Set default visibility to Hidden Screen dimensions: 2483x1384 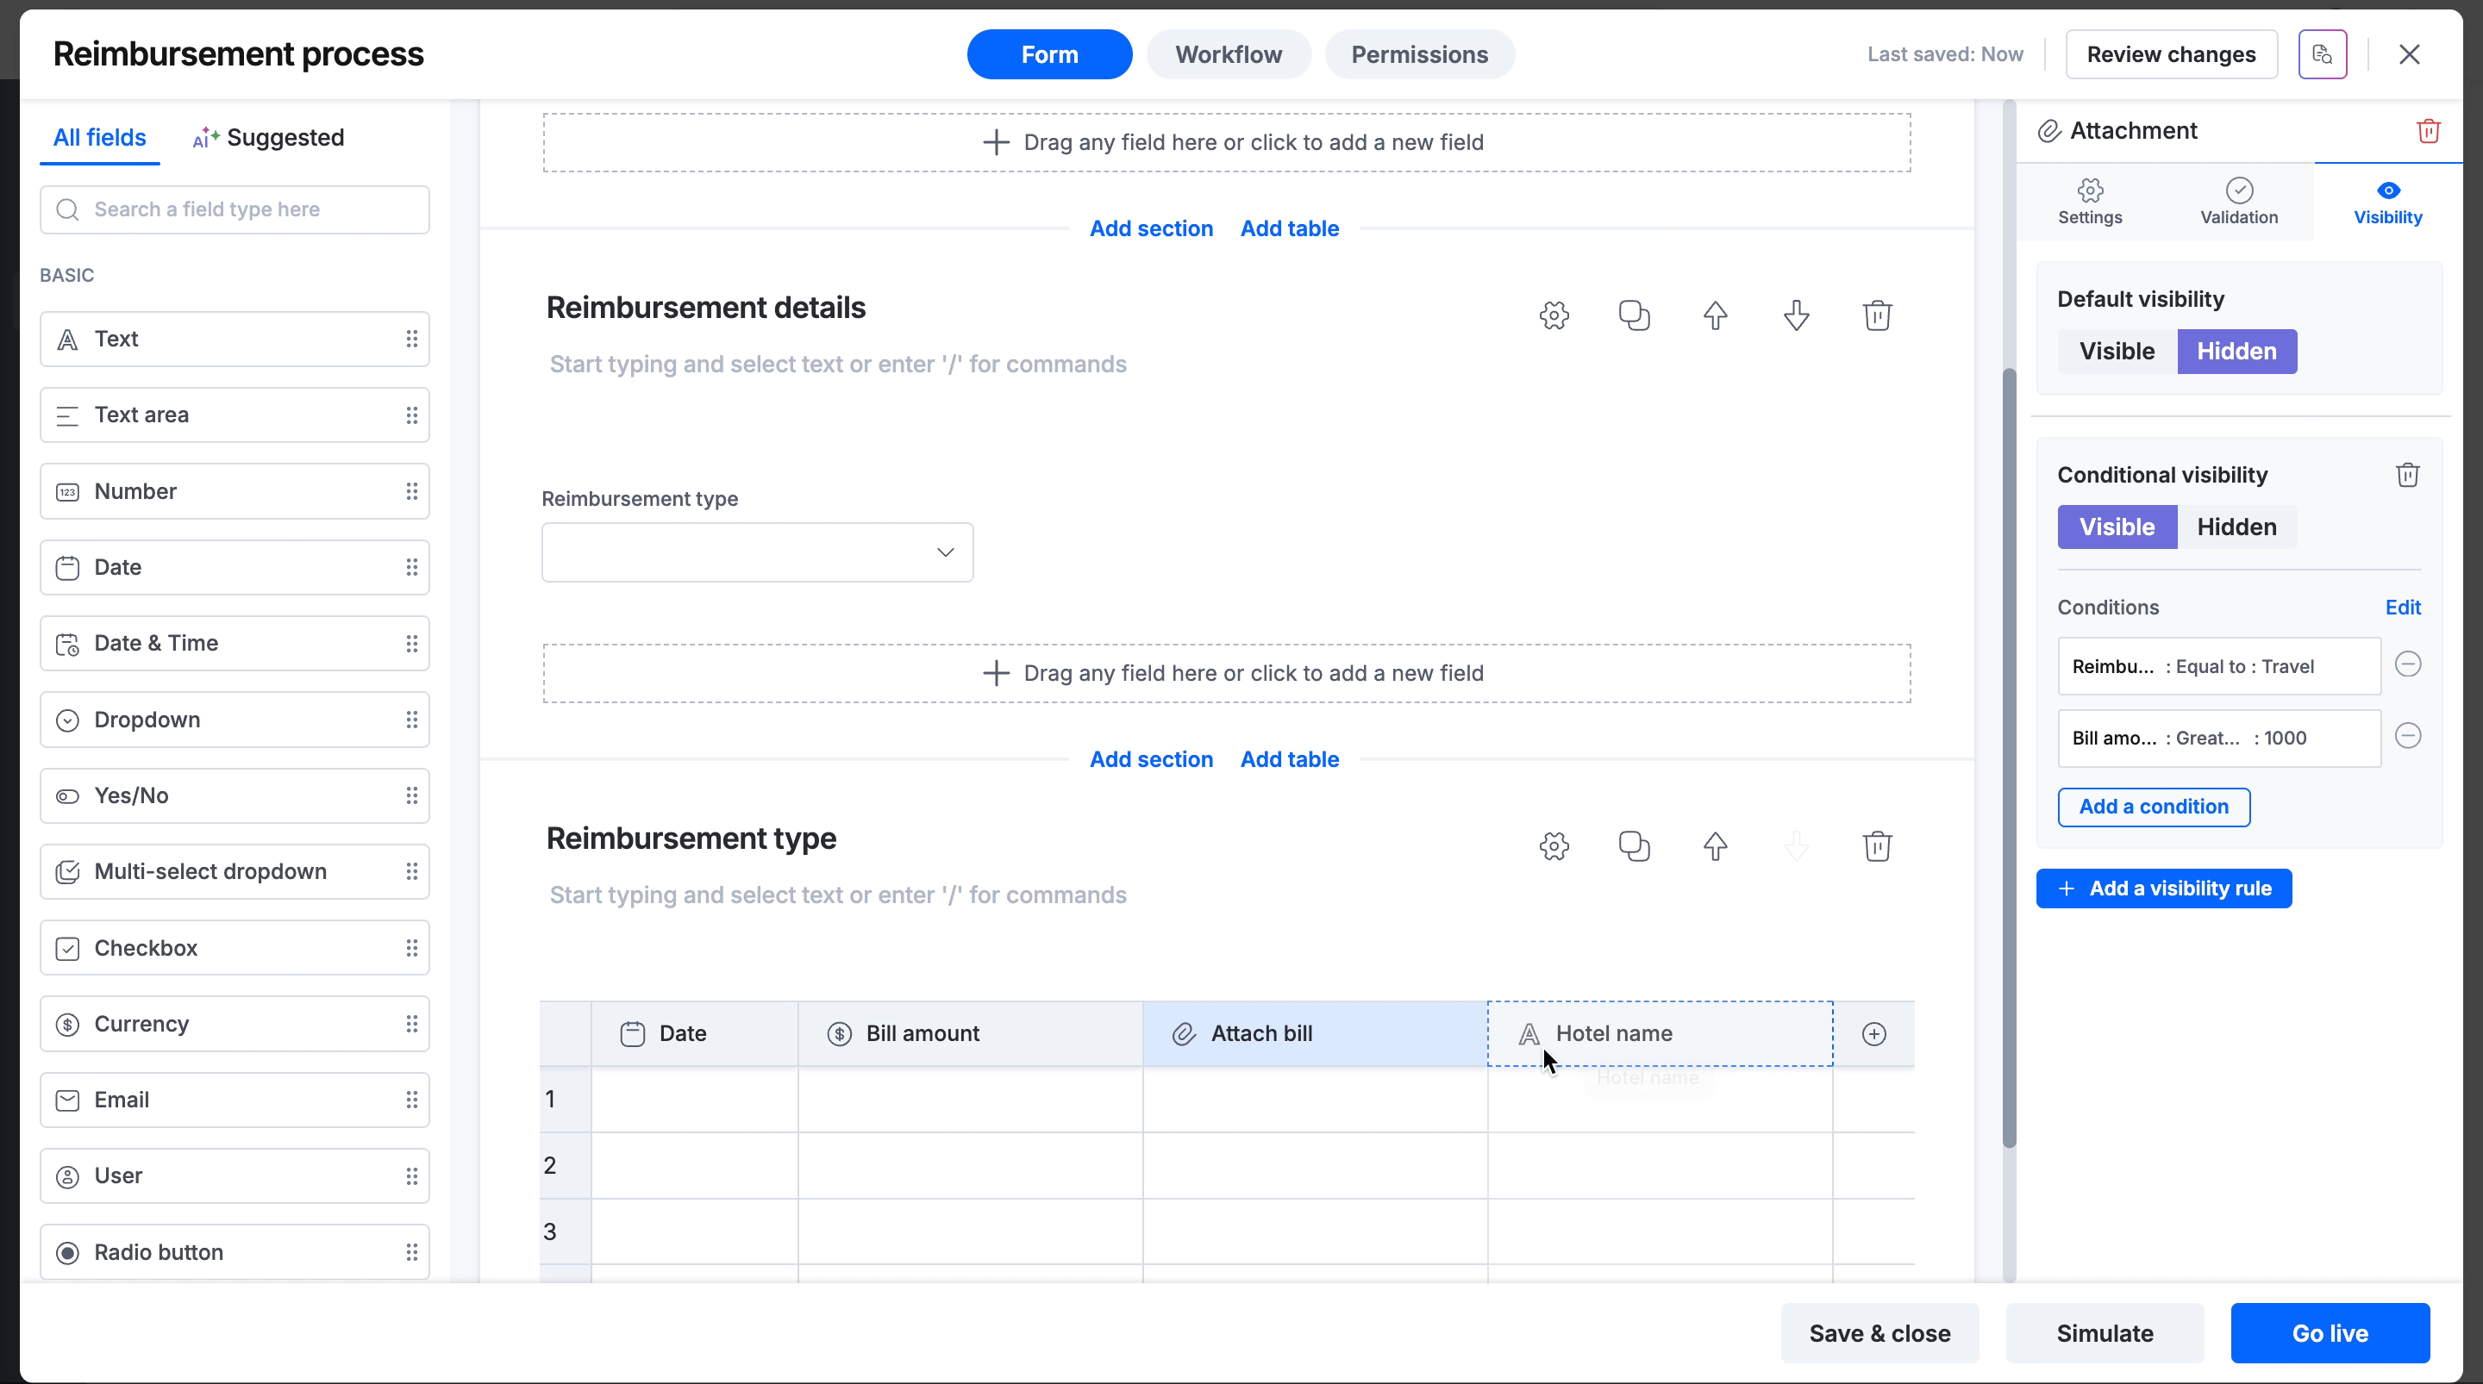pos(2236,352)
